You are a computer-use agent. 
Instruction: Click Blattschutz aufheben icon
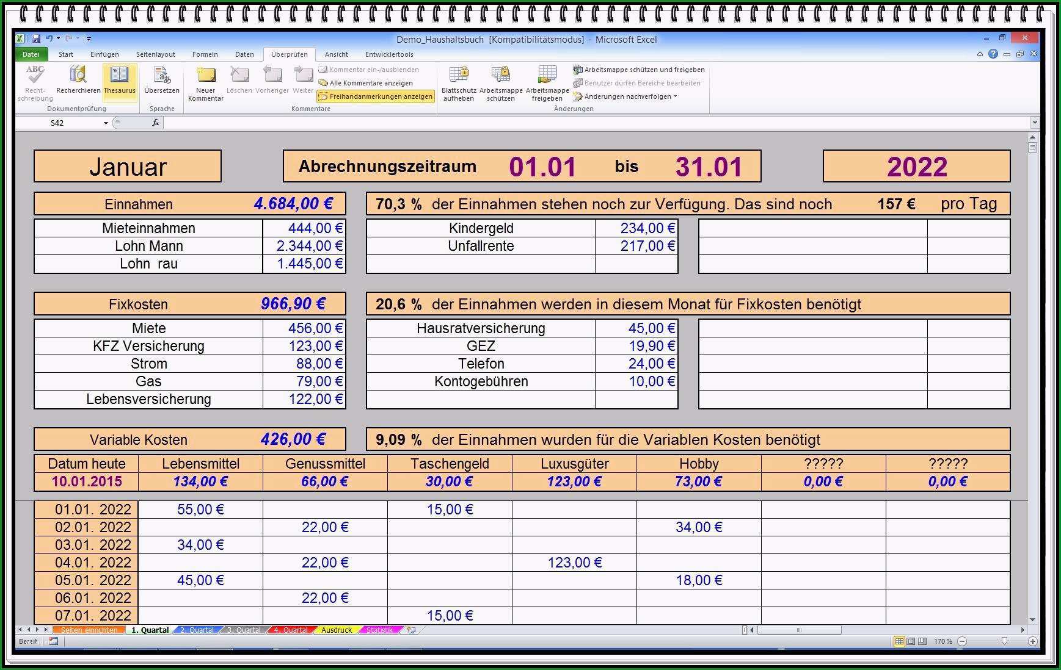pyautogui.click(x=459, y=74)
